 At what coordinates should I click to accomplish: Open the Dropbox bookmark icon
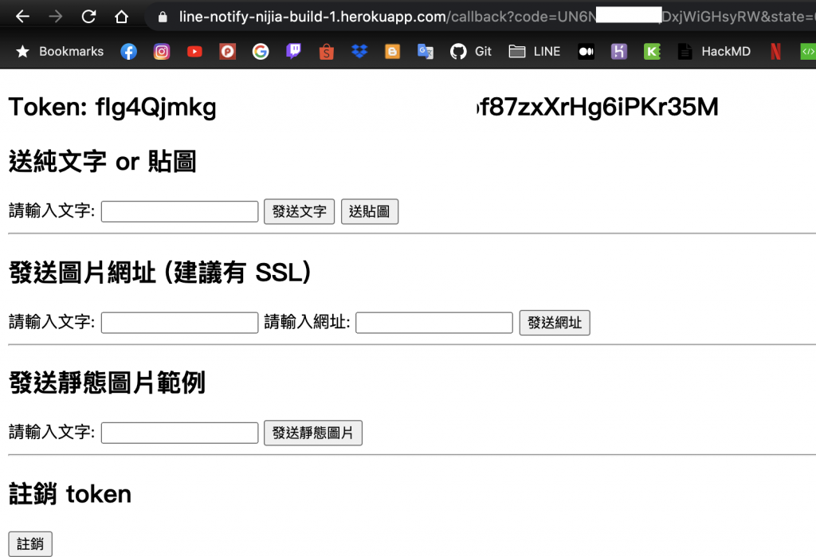359,52
